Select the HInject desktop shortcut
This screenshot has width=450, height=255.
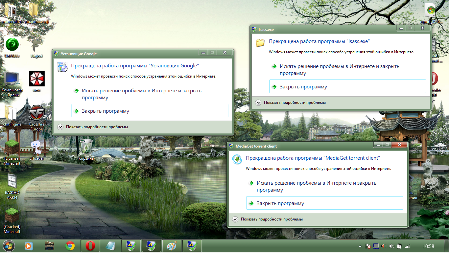point(36,48)
